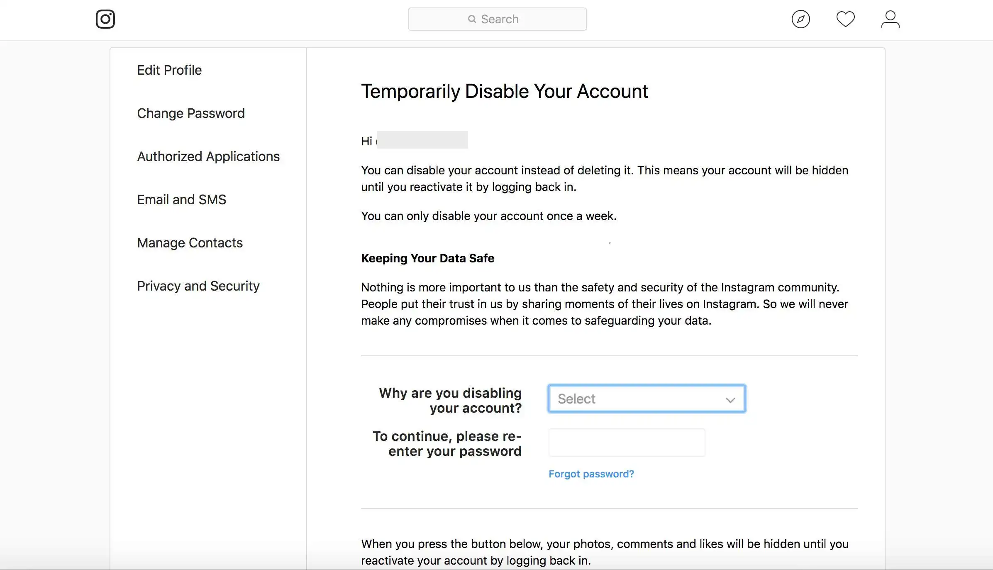The image size is (993, 570).
Task: Open the Explore/compass icon
Action: point(801,18)
